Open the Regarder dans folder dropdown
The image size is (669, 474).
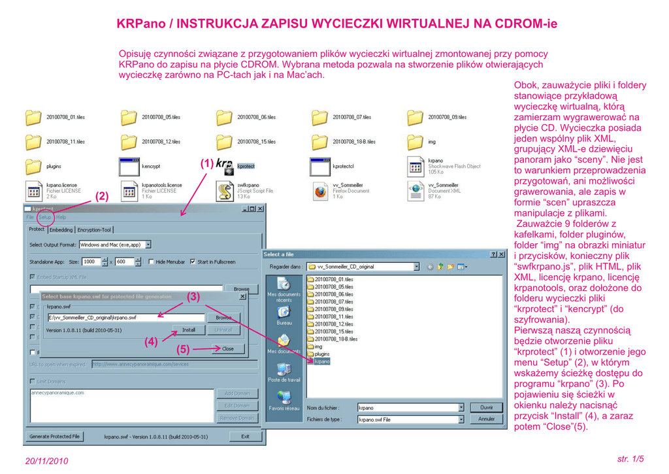[416, 267]
